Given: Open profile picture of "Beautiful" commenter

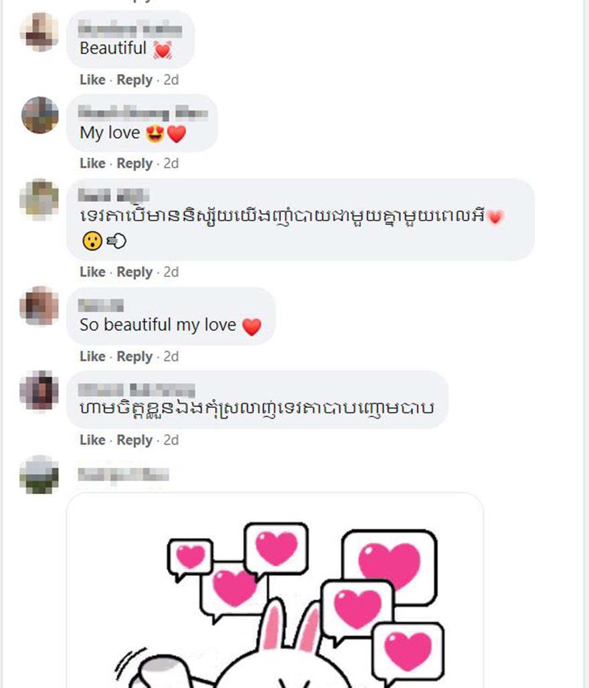Looking at the screenshot, I should pyautogui.click(x=39, y=32).
